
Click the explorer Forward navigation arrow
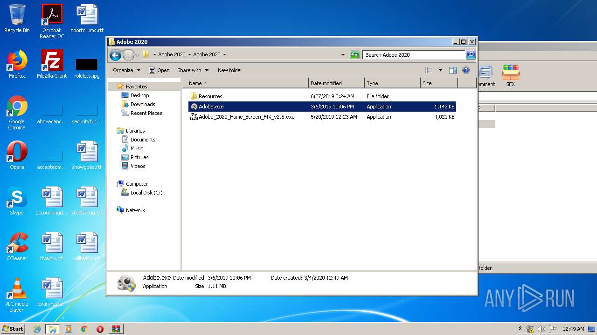pos(128,55)
